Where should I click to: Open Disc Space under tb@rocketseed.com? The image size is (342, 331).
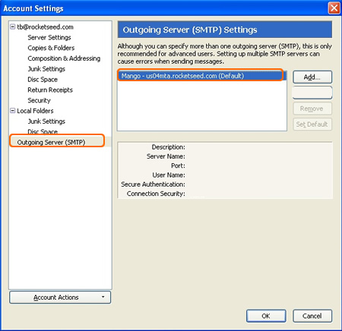(43, 80)
